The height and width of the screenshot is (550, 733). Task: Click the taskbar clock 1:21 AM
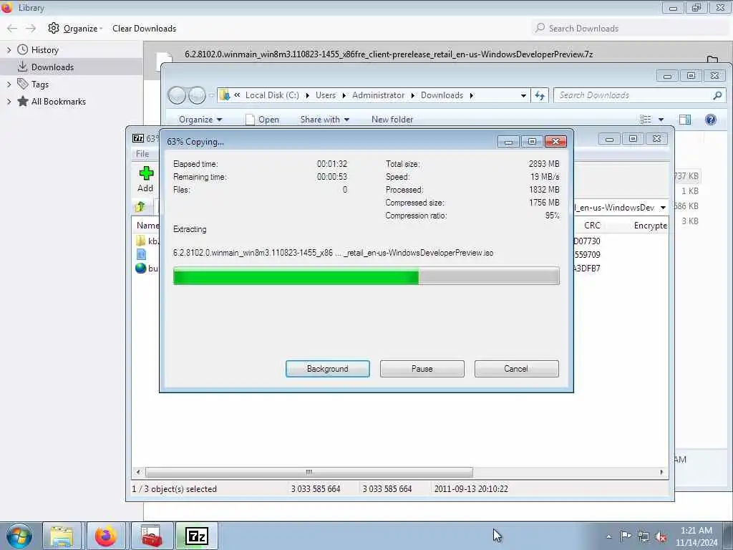(696, 531)
